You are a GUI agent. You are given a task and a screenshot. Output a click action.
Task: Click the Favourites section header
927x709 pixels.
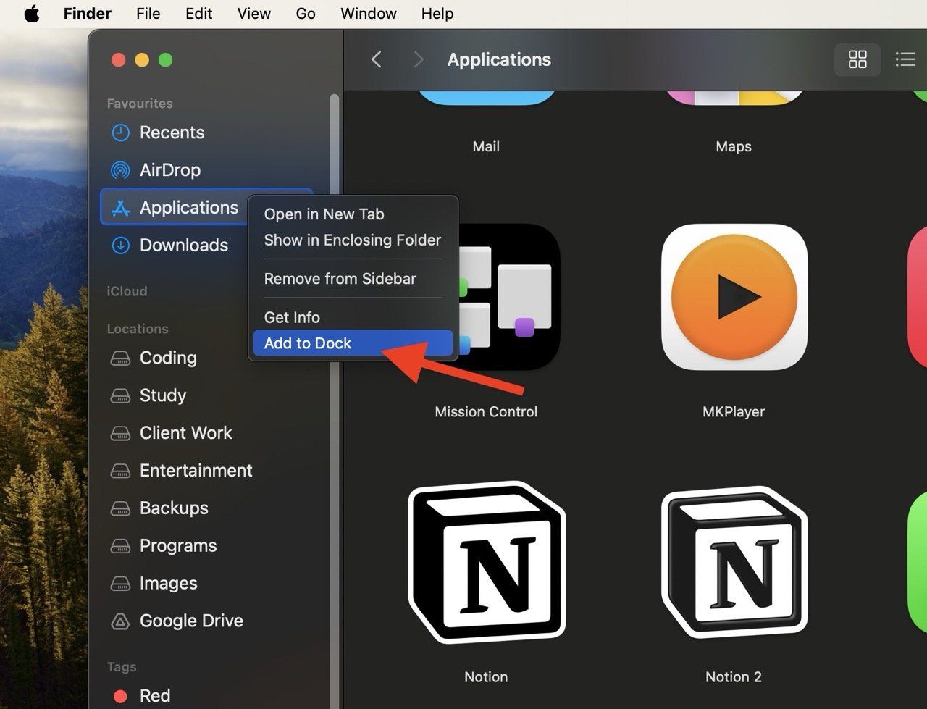tap(140, 104)
